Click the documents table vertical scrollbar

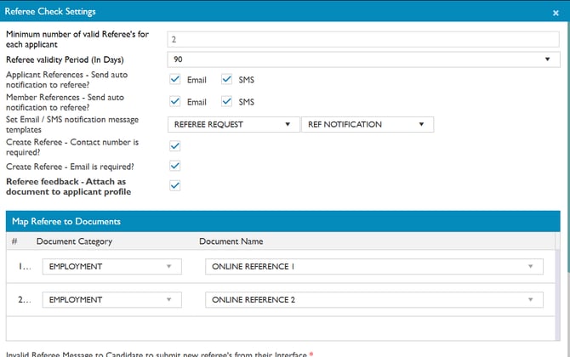(557, 286)
